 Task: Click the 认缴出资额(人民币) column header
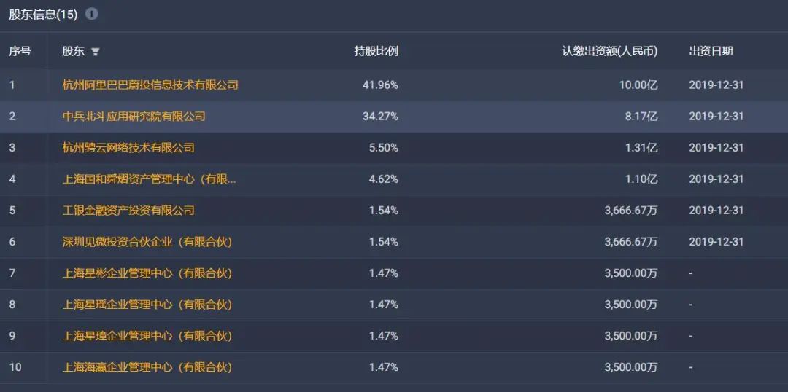point(609,51)
